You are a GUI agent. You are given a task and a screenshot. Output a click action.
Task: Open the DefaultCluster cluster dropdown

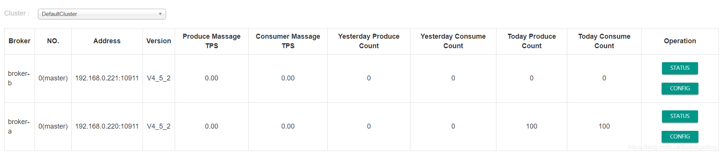click(x=102, y=14)
